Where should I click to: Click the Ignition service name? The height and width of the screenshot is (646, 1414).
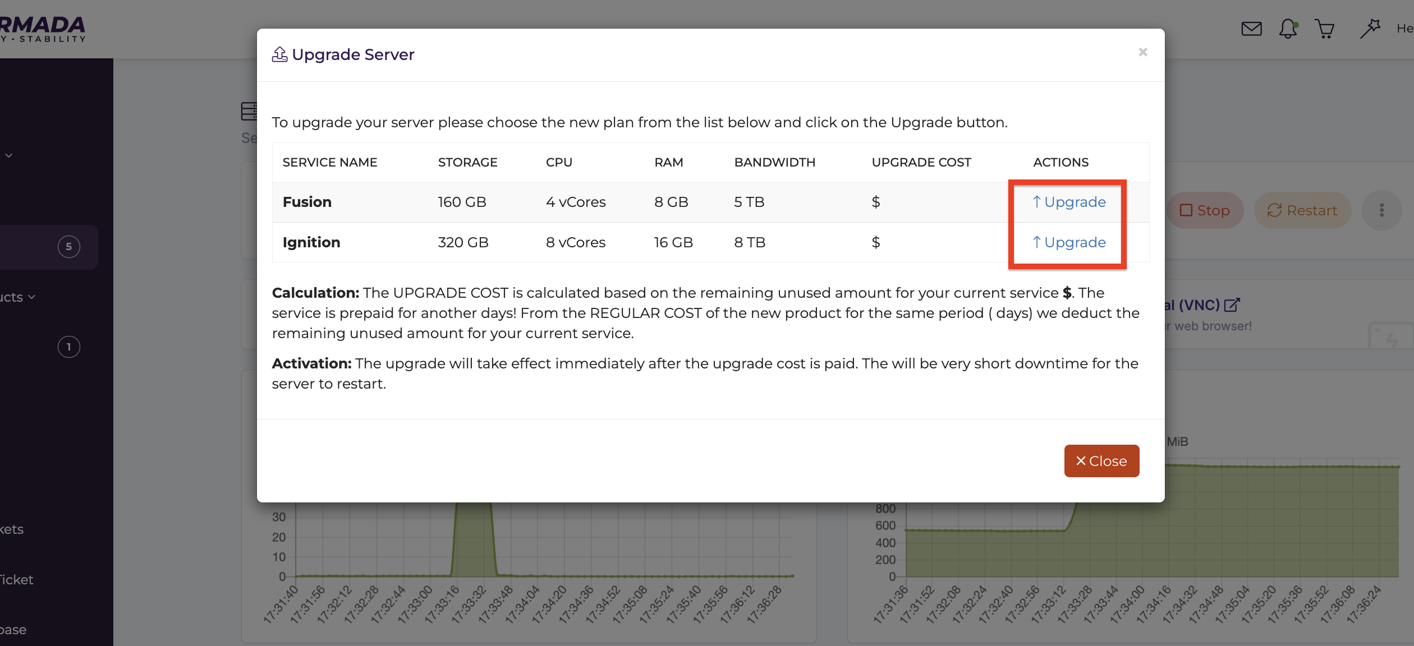(311, 242)
